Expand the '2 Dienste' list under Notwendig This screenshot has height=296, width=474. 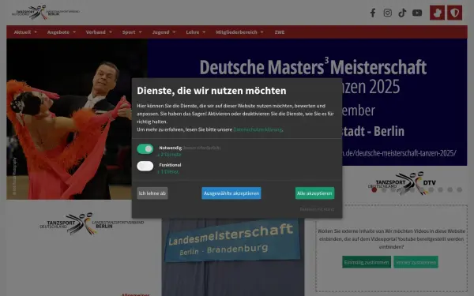pos(169,155)
